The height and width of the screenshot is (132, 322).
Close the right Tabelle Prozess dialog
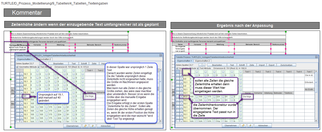316,57
